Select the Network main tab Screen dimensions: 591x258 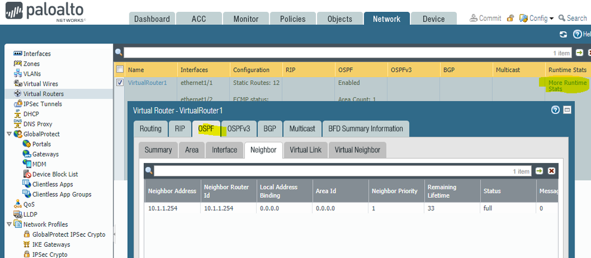[x=387, y=19]
